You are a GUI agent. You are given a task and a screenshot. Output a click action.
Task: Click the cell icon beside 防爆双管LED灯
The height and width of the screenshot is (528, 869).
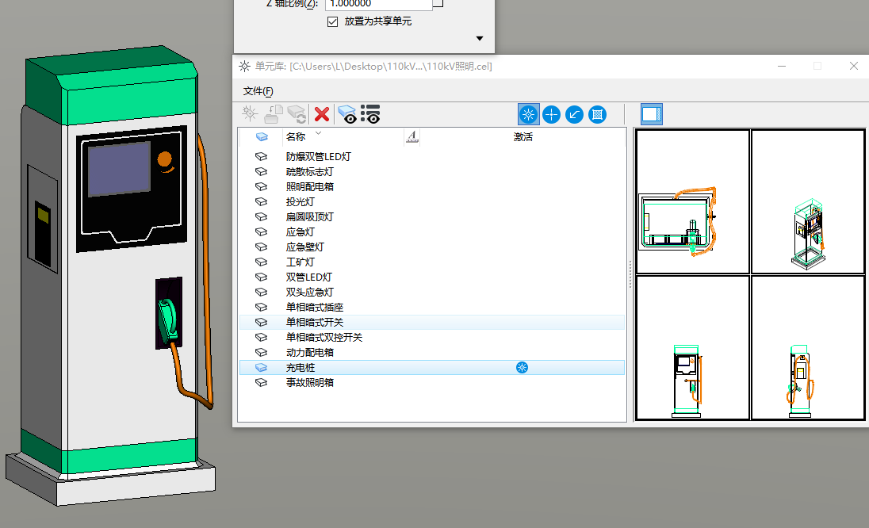coord(261,157)
